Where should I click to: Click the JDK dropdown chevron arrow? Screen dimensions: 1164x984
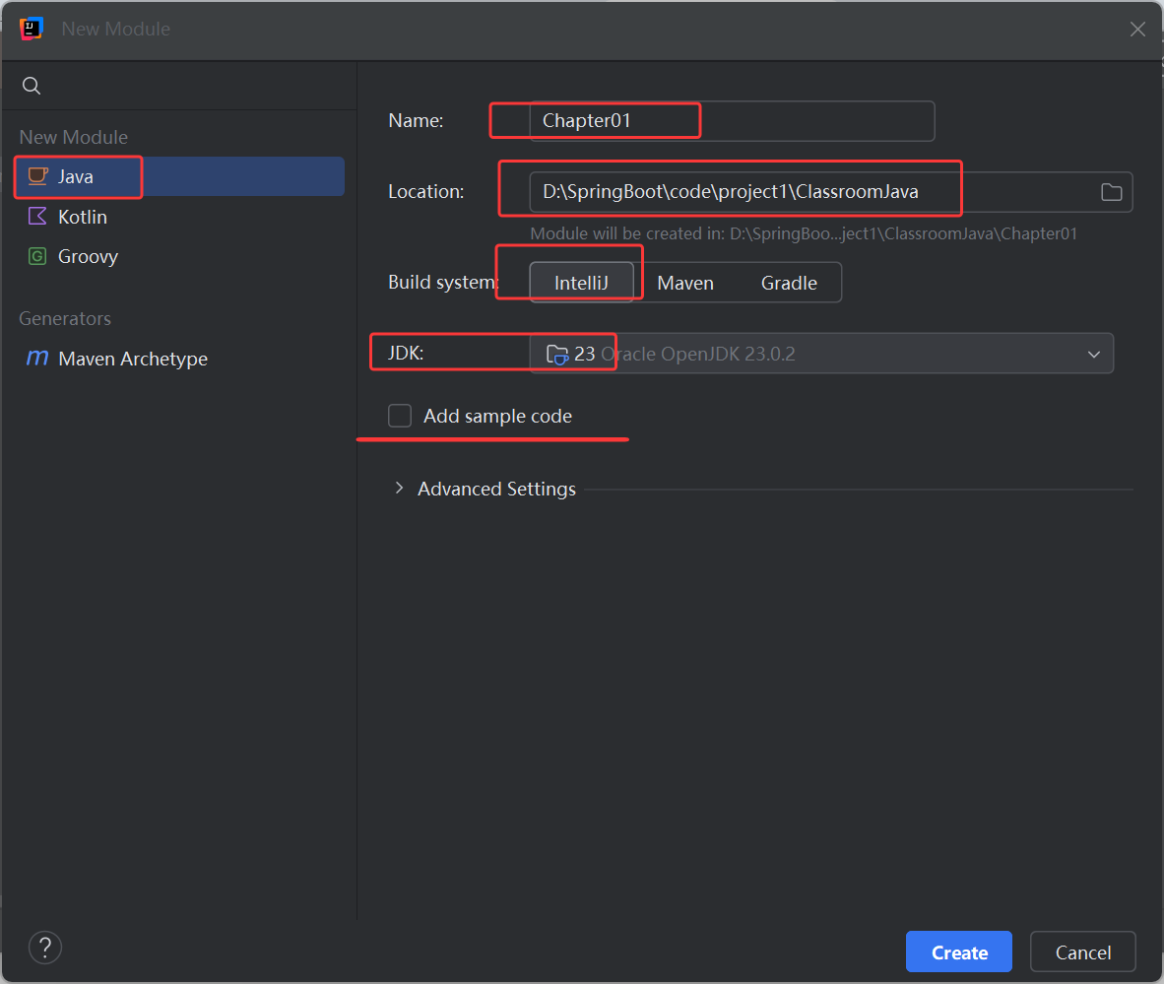tap(1093, 355)
